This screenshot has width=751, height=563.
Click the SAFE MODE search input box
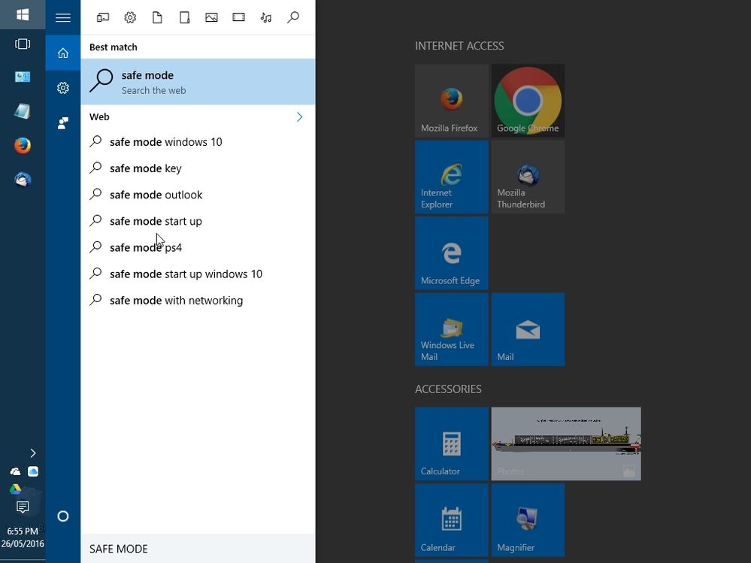[x=198, y=549]
